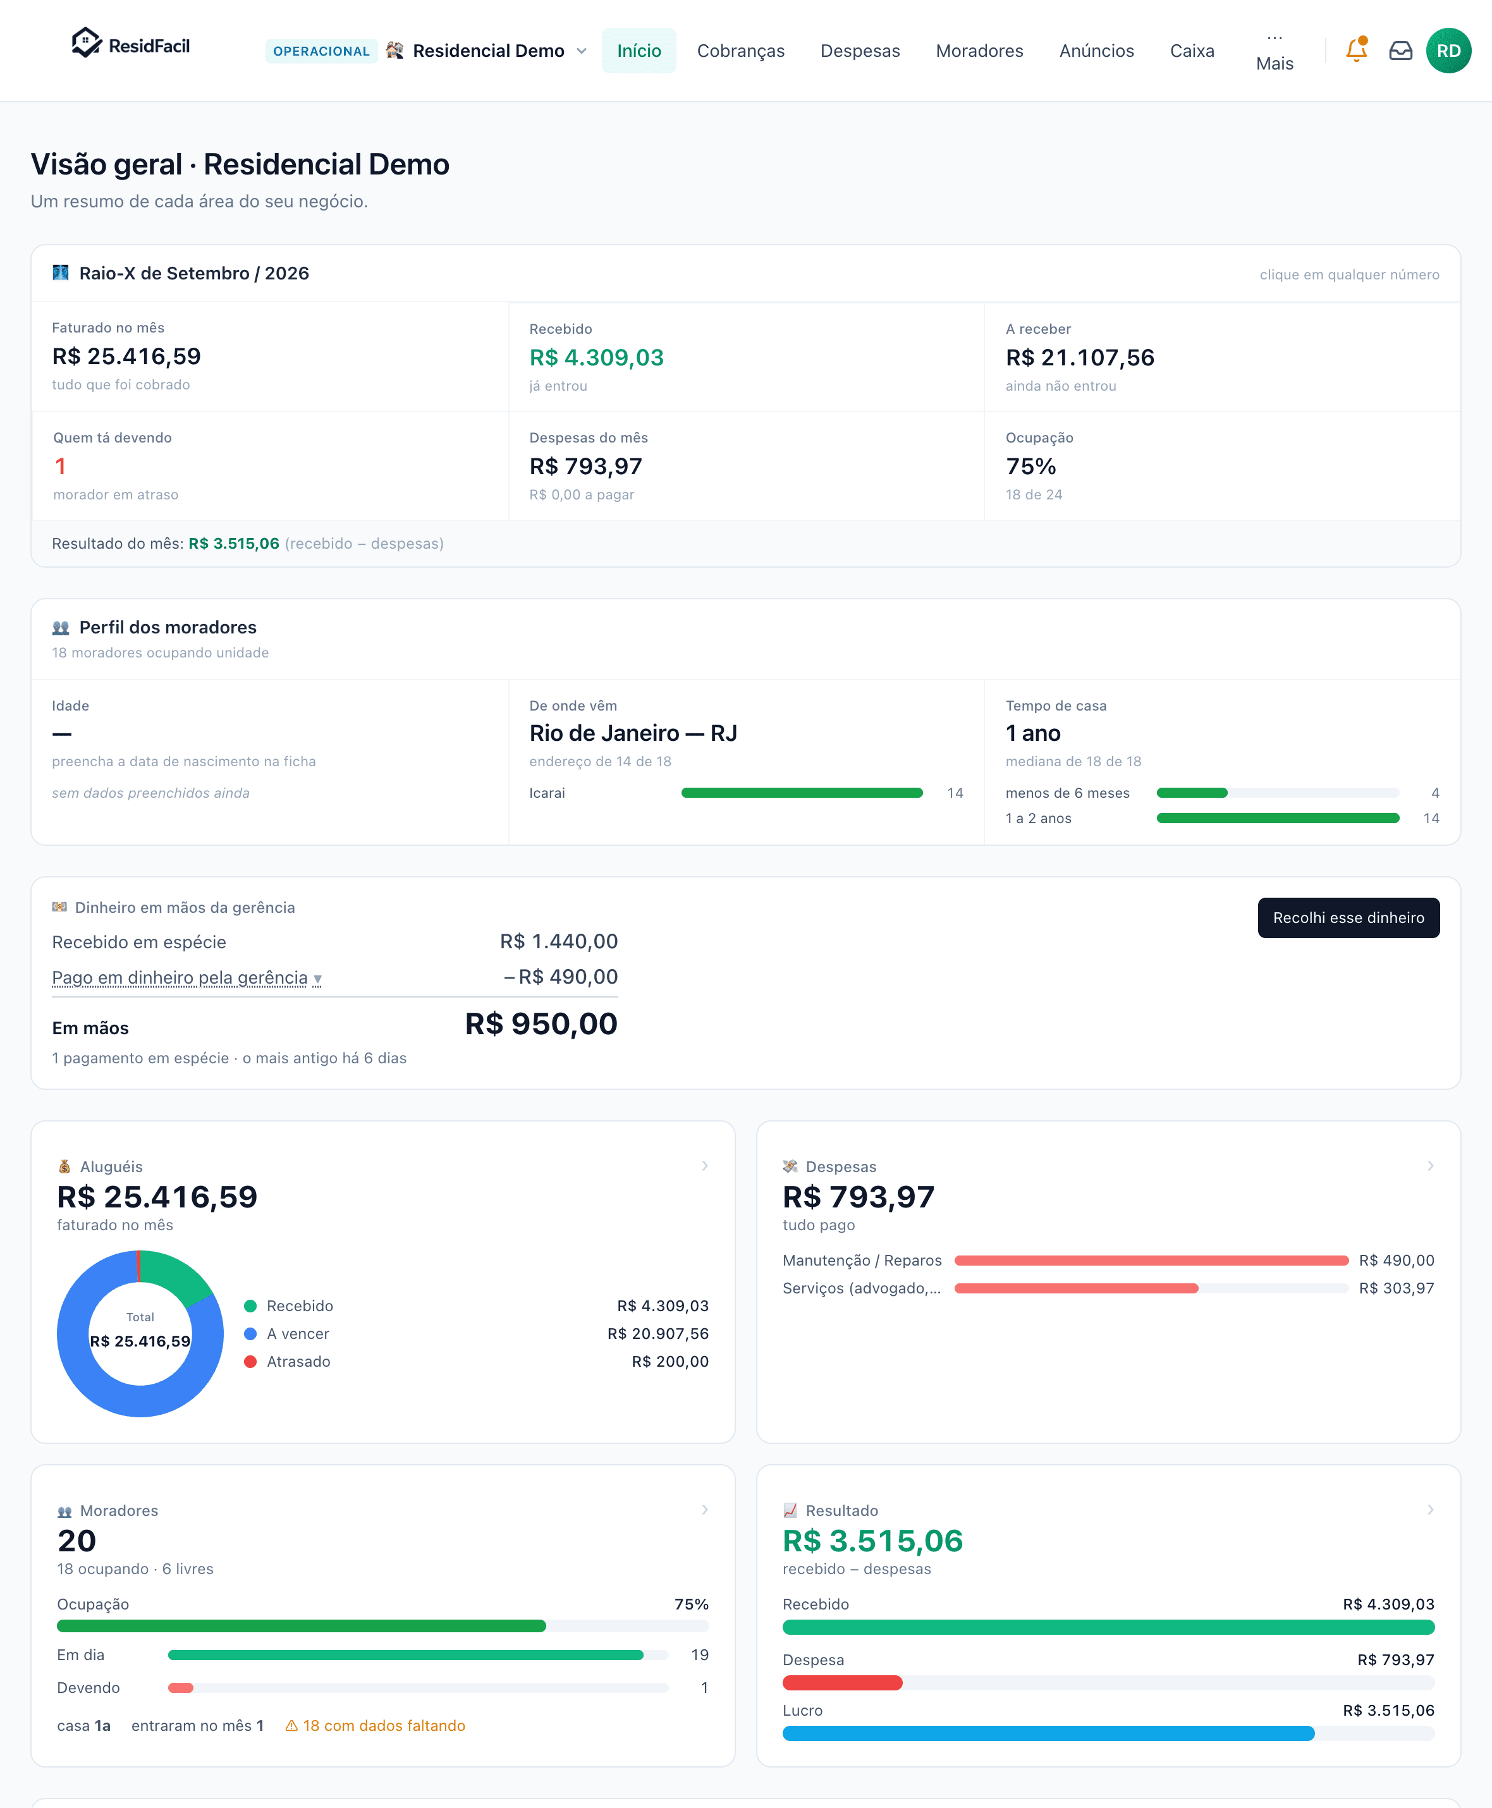The height and width of the screenshot is (1808, 1492).
Task: Click Recolhi esse dinheiro button
Action: tap(1348, 918)
